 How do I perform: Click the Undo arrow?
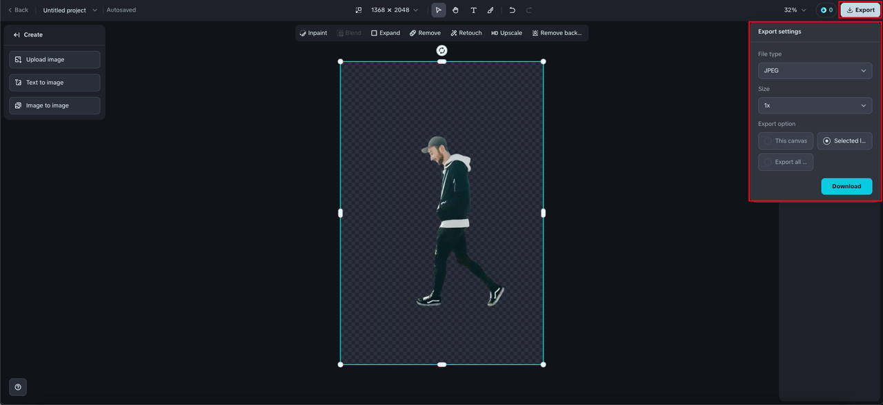(x=512, y=10)
